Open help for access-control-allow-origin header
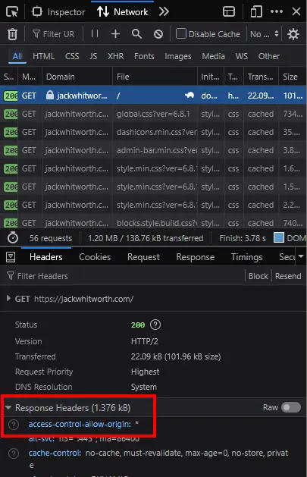The height and width of the screenshot is (477, 307). [x=14, y=425]
